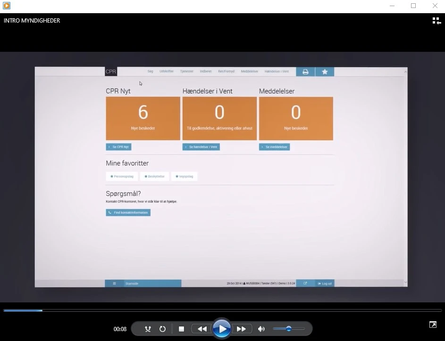The height and width of the screenshot is (341, 445).
Task: Skip to previous with rewind button
Action: click(x=202, y=329)
